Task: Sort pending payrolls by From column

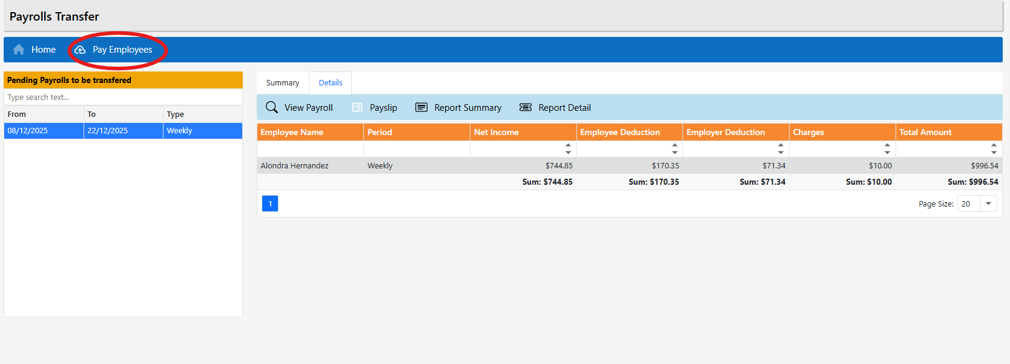Action: click(x=44, y=114)
